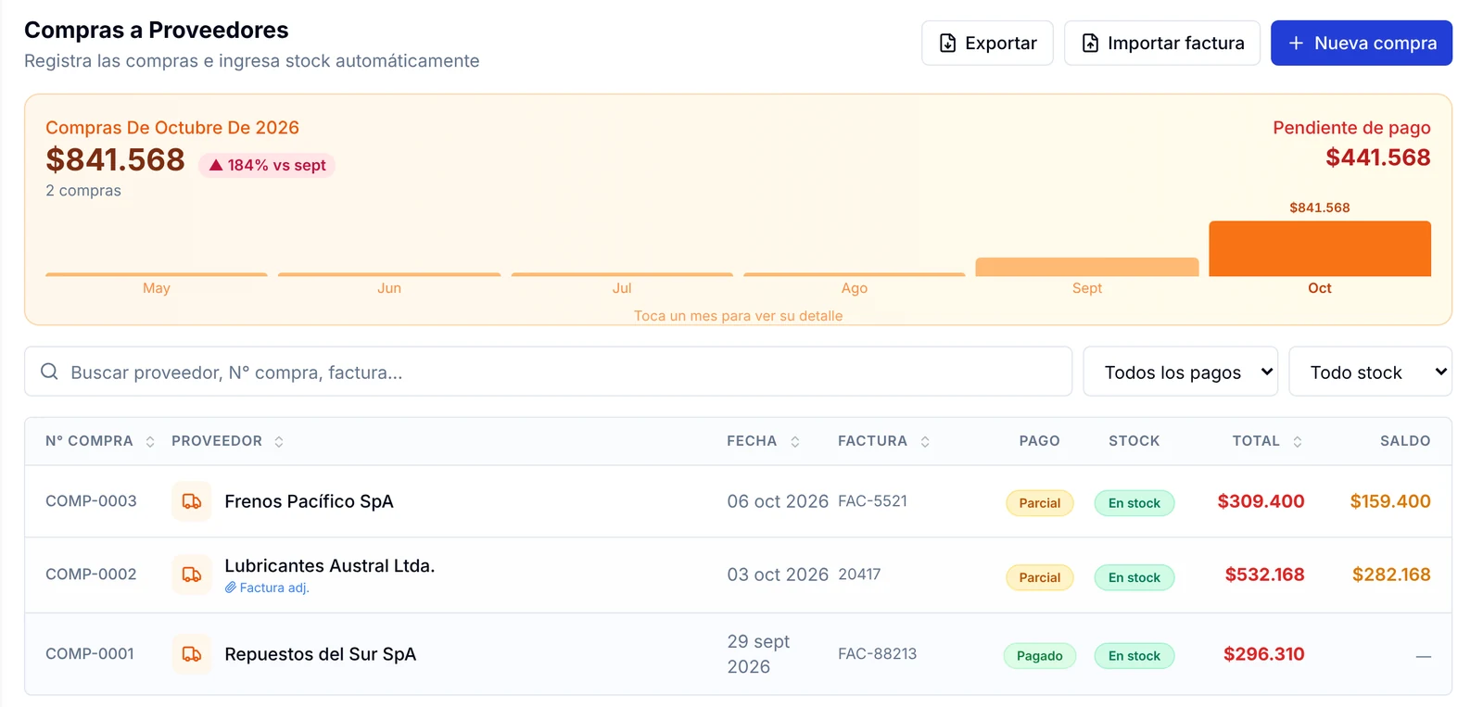This screenshot has width=1483, height=707.
Task: Click the truck icon for Frenos Pacífico SpA
Action: tap(192, 501)
